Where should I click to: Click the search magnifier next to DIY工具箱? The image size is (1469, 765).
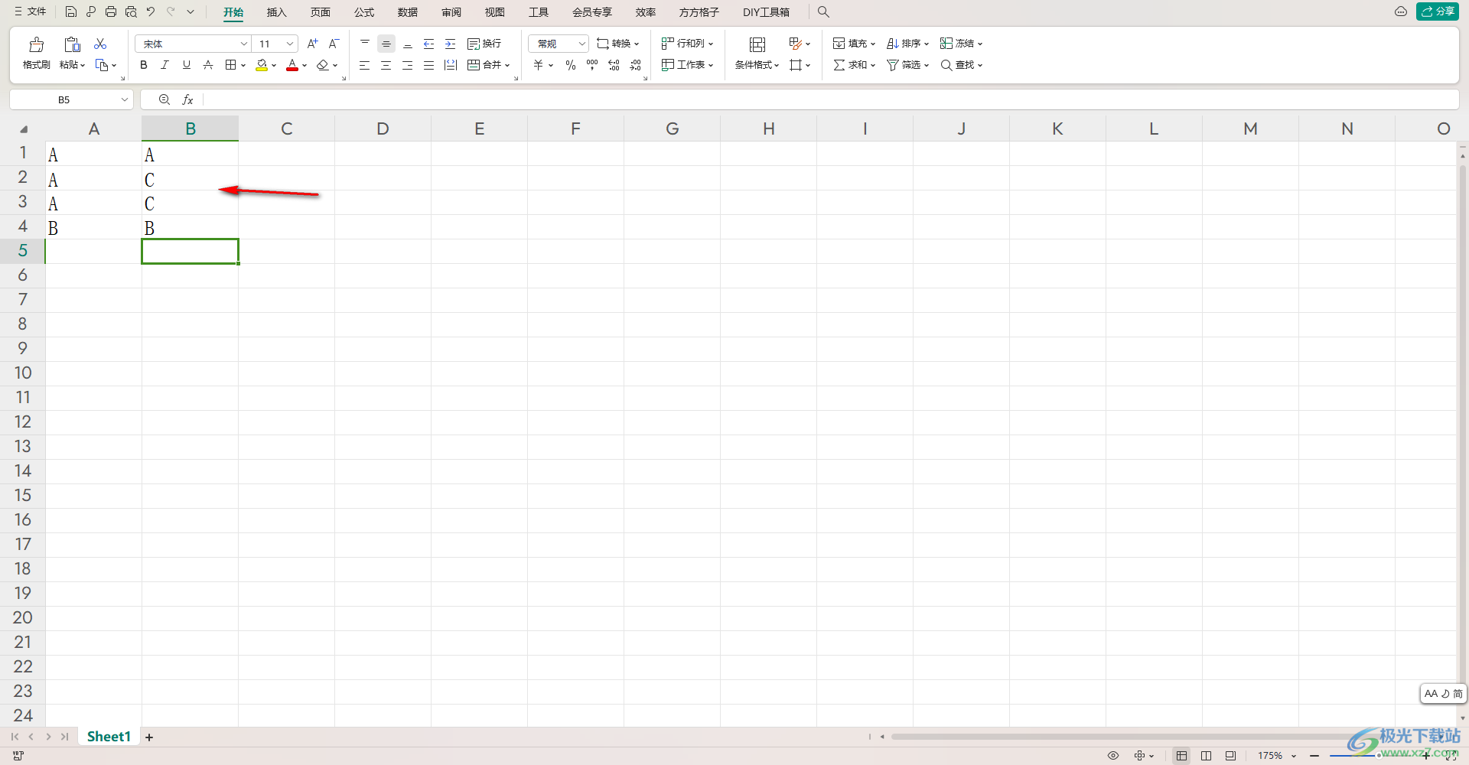coord(823,11)
